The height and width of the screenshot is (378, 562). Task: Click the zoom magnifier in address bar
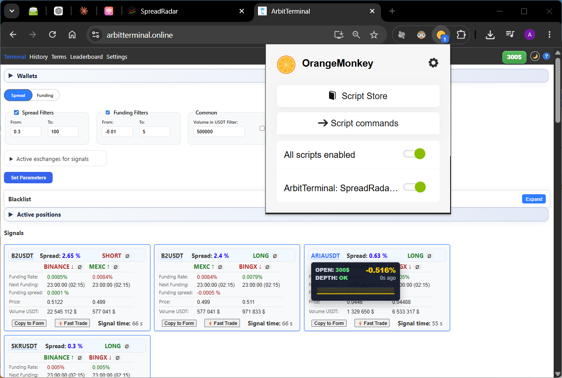coord(356,35)
